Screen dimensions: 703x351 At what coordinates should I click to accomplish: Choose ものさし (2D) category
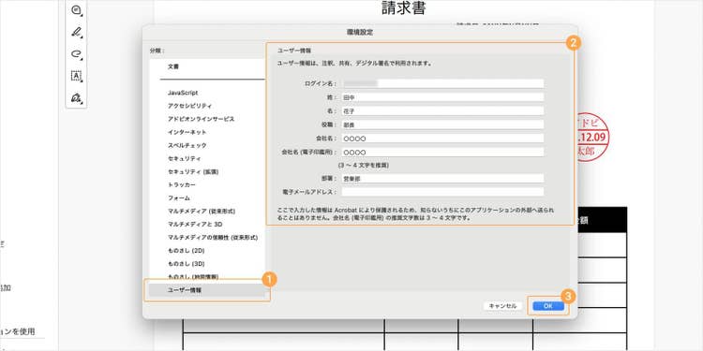coord(187,250)
